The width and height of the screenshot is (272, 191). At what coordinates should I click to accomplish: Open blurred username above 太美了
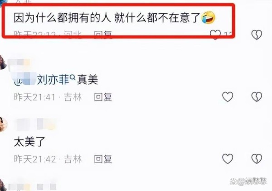click(36, 124)
